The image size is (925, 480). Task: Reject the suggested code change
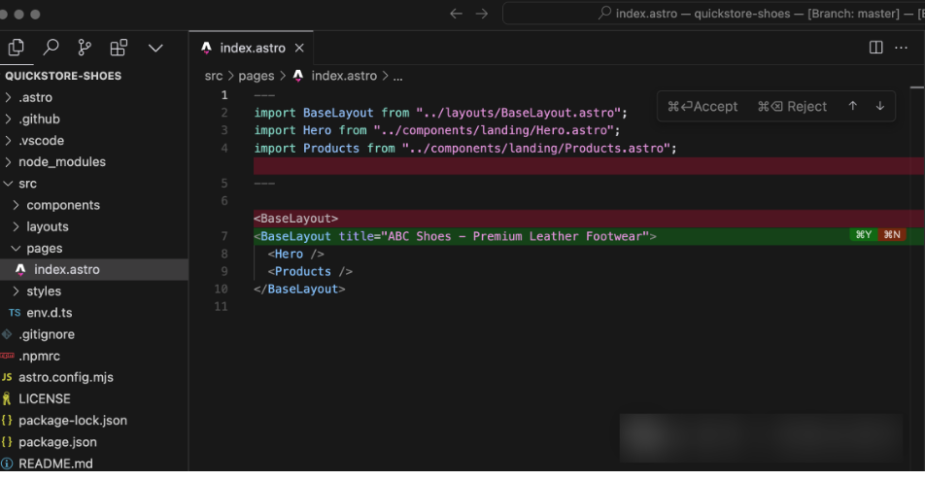click(x=792, y=106)
